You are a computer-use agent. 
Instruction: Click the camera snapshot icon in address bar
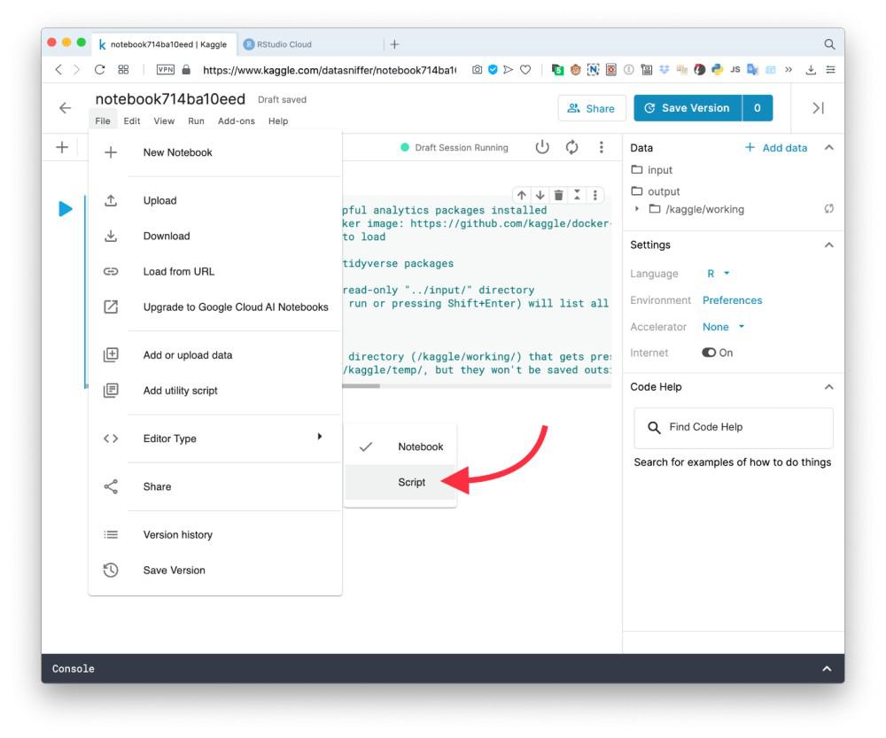[477, 69]
